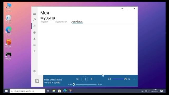Click artist name Valerio Capello

click(x=52, y=83)
